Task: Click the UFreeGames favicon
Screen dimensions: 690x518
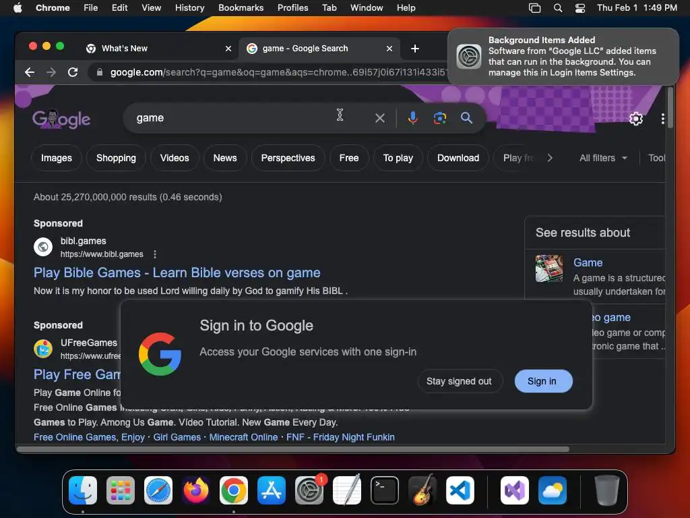Action: (x=43, y=349)
